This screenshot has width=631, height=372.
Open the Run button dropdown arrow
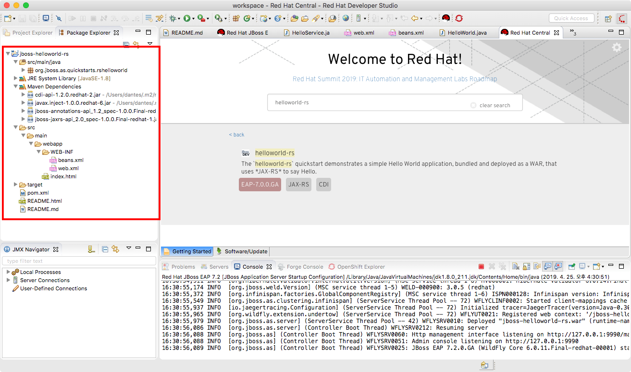pyautogui.click(x=193, y=19)
